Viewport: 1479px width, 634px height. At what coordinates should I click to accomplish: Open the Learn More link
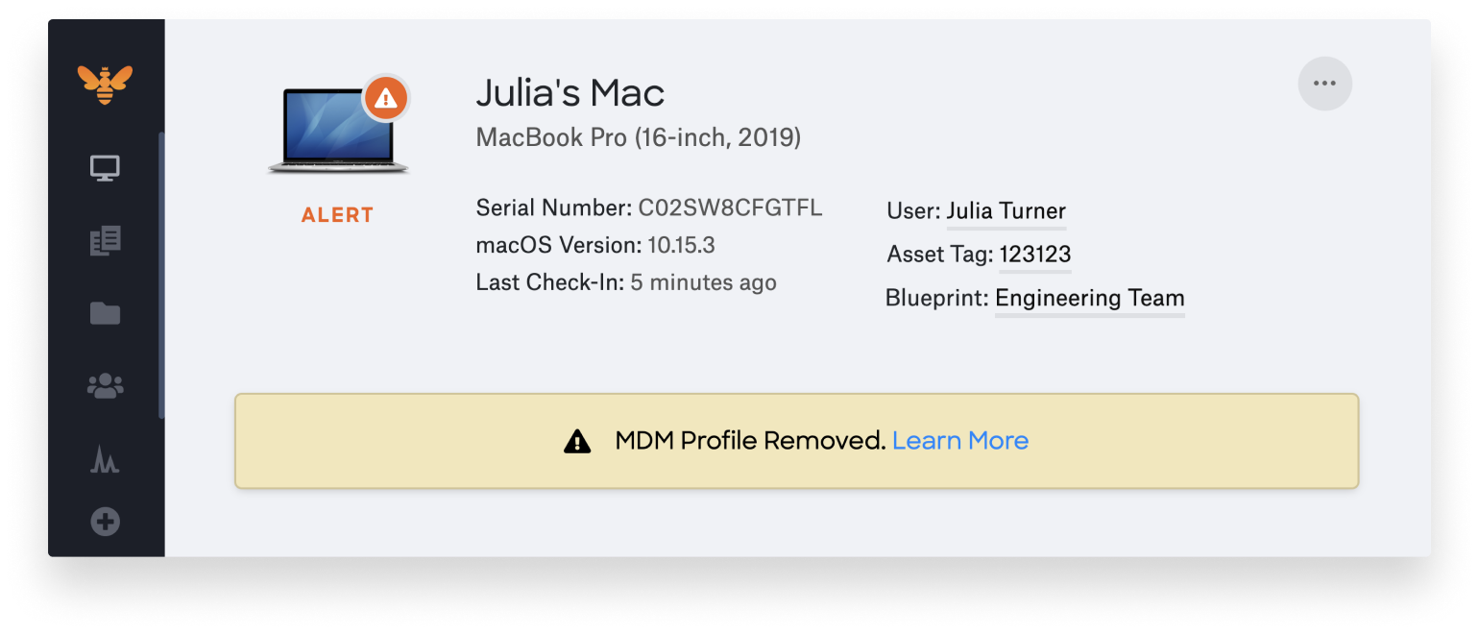(x=960, y=440)
